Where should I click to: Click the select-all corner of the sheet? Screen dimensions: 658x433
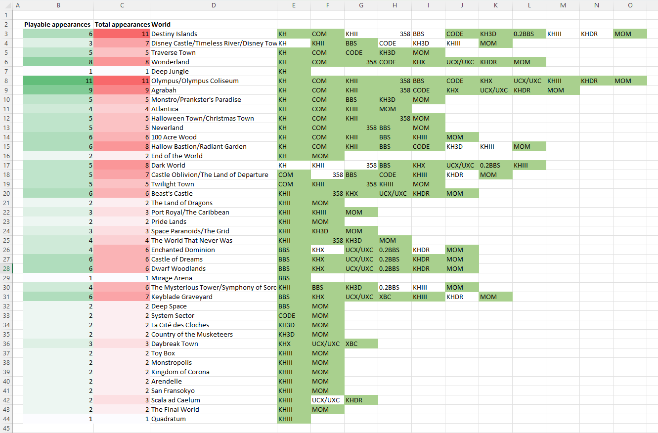pos(5,5)
